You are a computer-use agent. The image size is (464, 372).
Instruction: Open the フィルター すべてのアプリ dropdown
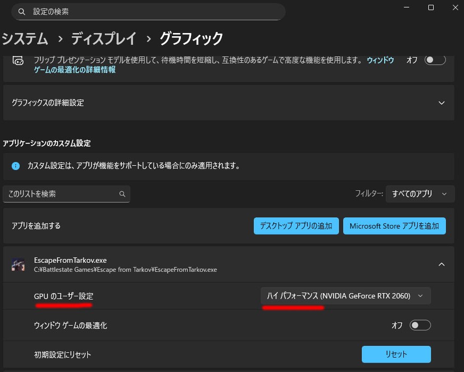point(420,194)
